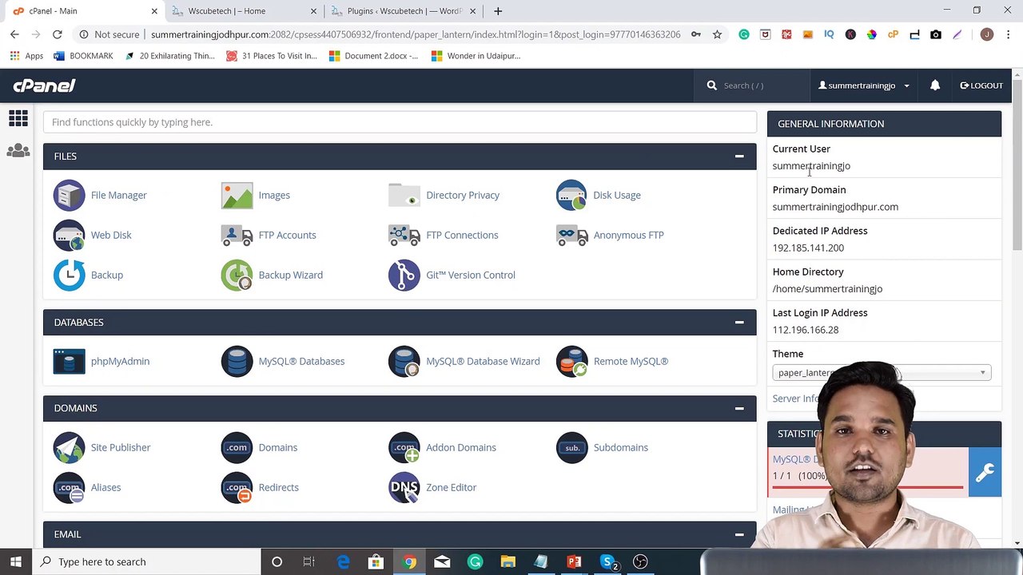Open the Theme paper_lantern dropdown
This screenshot has width=1023, height=575.
coord(882,373)
